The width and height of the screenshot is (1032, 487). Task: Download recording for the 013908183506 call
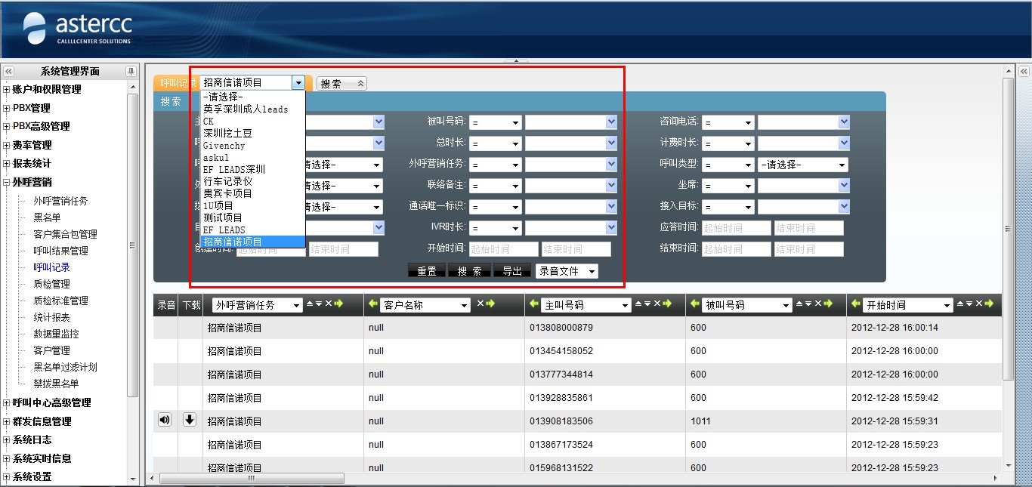coord(190,421)
